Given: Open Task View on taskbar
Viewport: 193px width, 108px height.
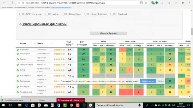Looking at the screenshot, I should pos(10,105).
